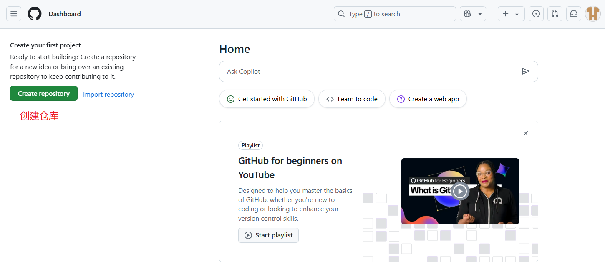Open the Notifications inbox icon
Viewport: 605px width, 269px height.
(574, 14)
